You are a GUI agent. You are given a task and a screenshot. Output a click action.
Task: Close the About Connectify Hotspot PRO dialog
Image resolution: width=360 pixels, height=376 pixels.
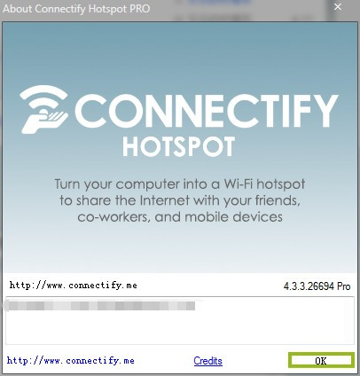pos(338,7)
